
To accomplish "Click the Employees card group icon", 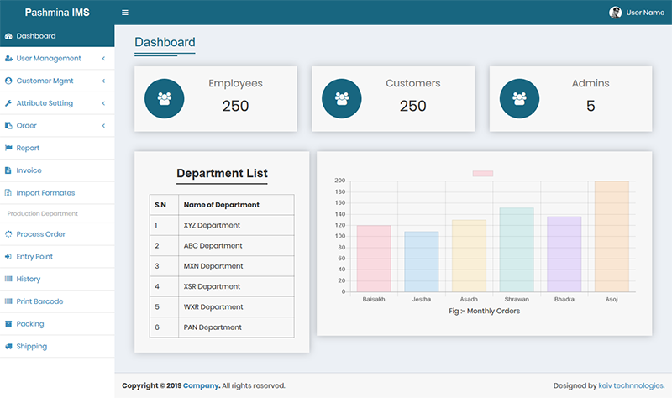I will 164,98.
